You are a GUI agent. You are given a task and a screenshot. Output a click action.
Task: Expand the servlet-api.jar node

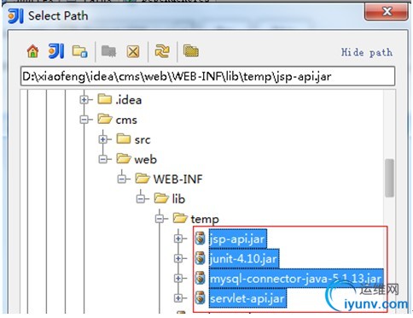(178, 298)
